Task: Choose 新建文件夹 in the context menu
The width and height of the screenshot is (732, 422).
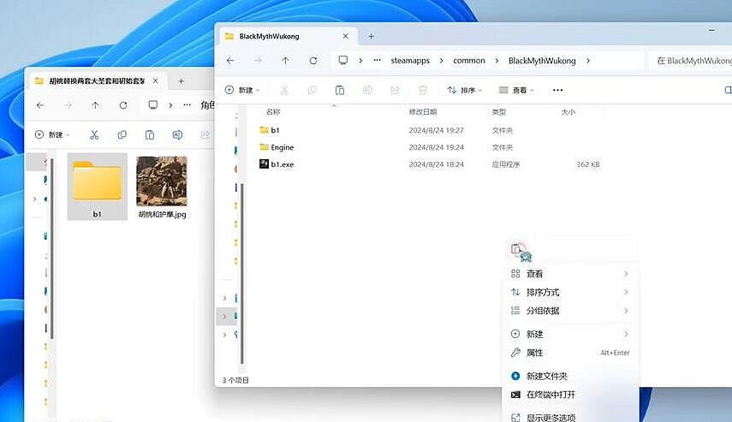Action: (x=570, y=377)
